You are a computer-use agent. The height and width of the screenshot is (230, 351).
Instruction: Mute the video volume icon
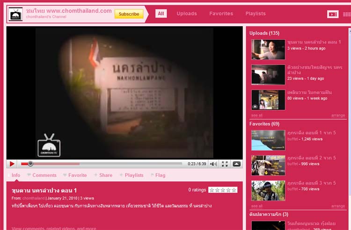(x=213, y=164)
